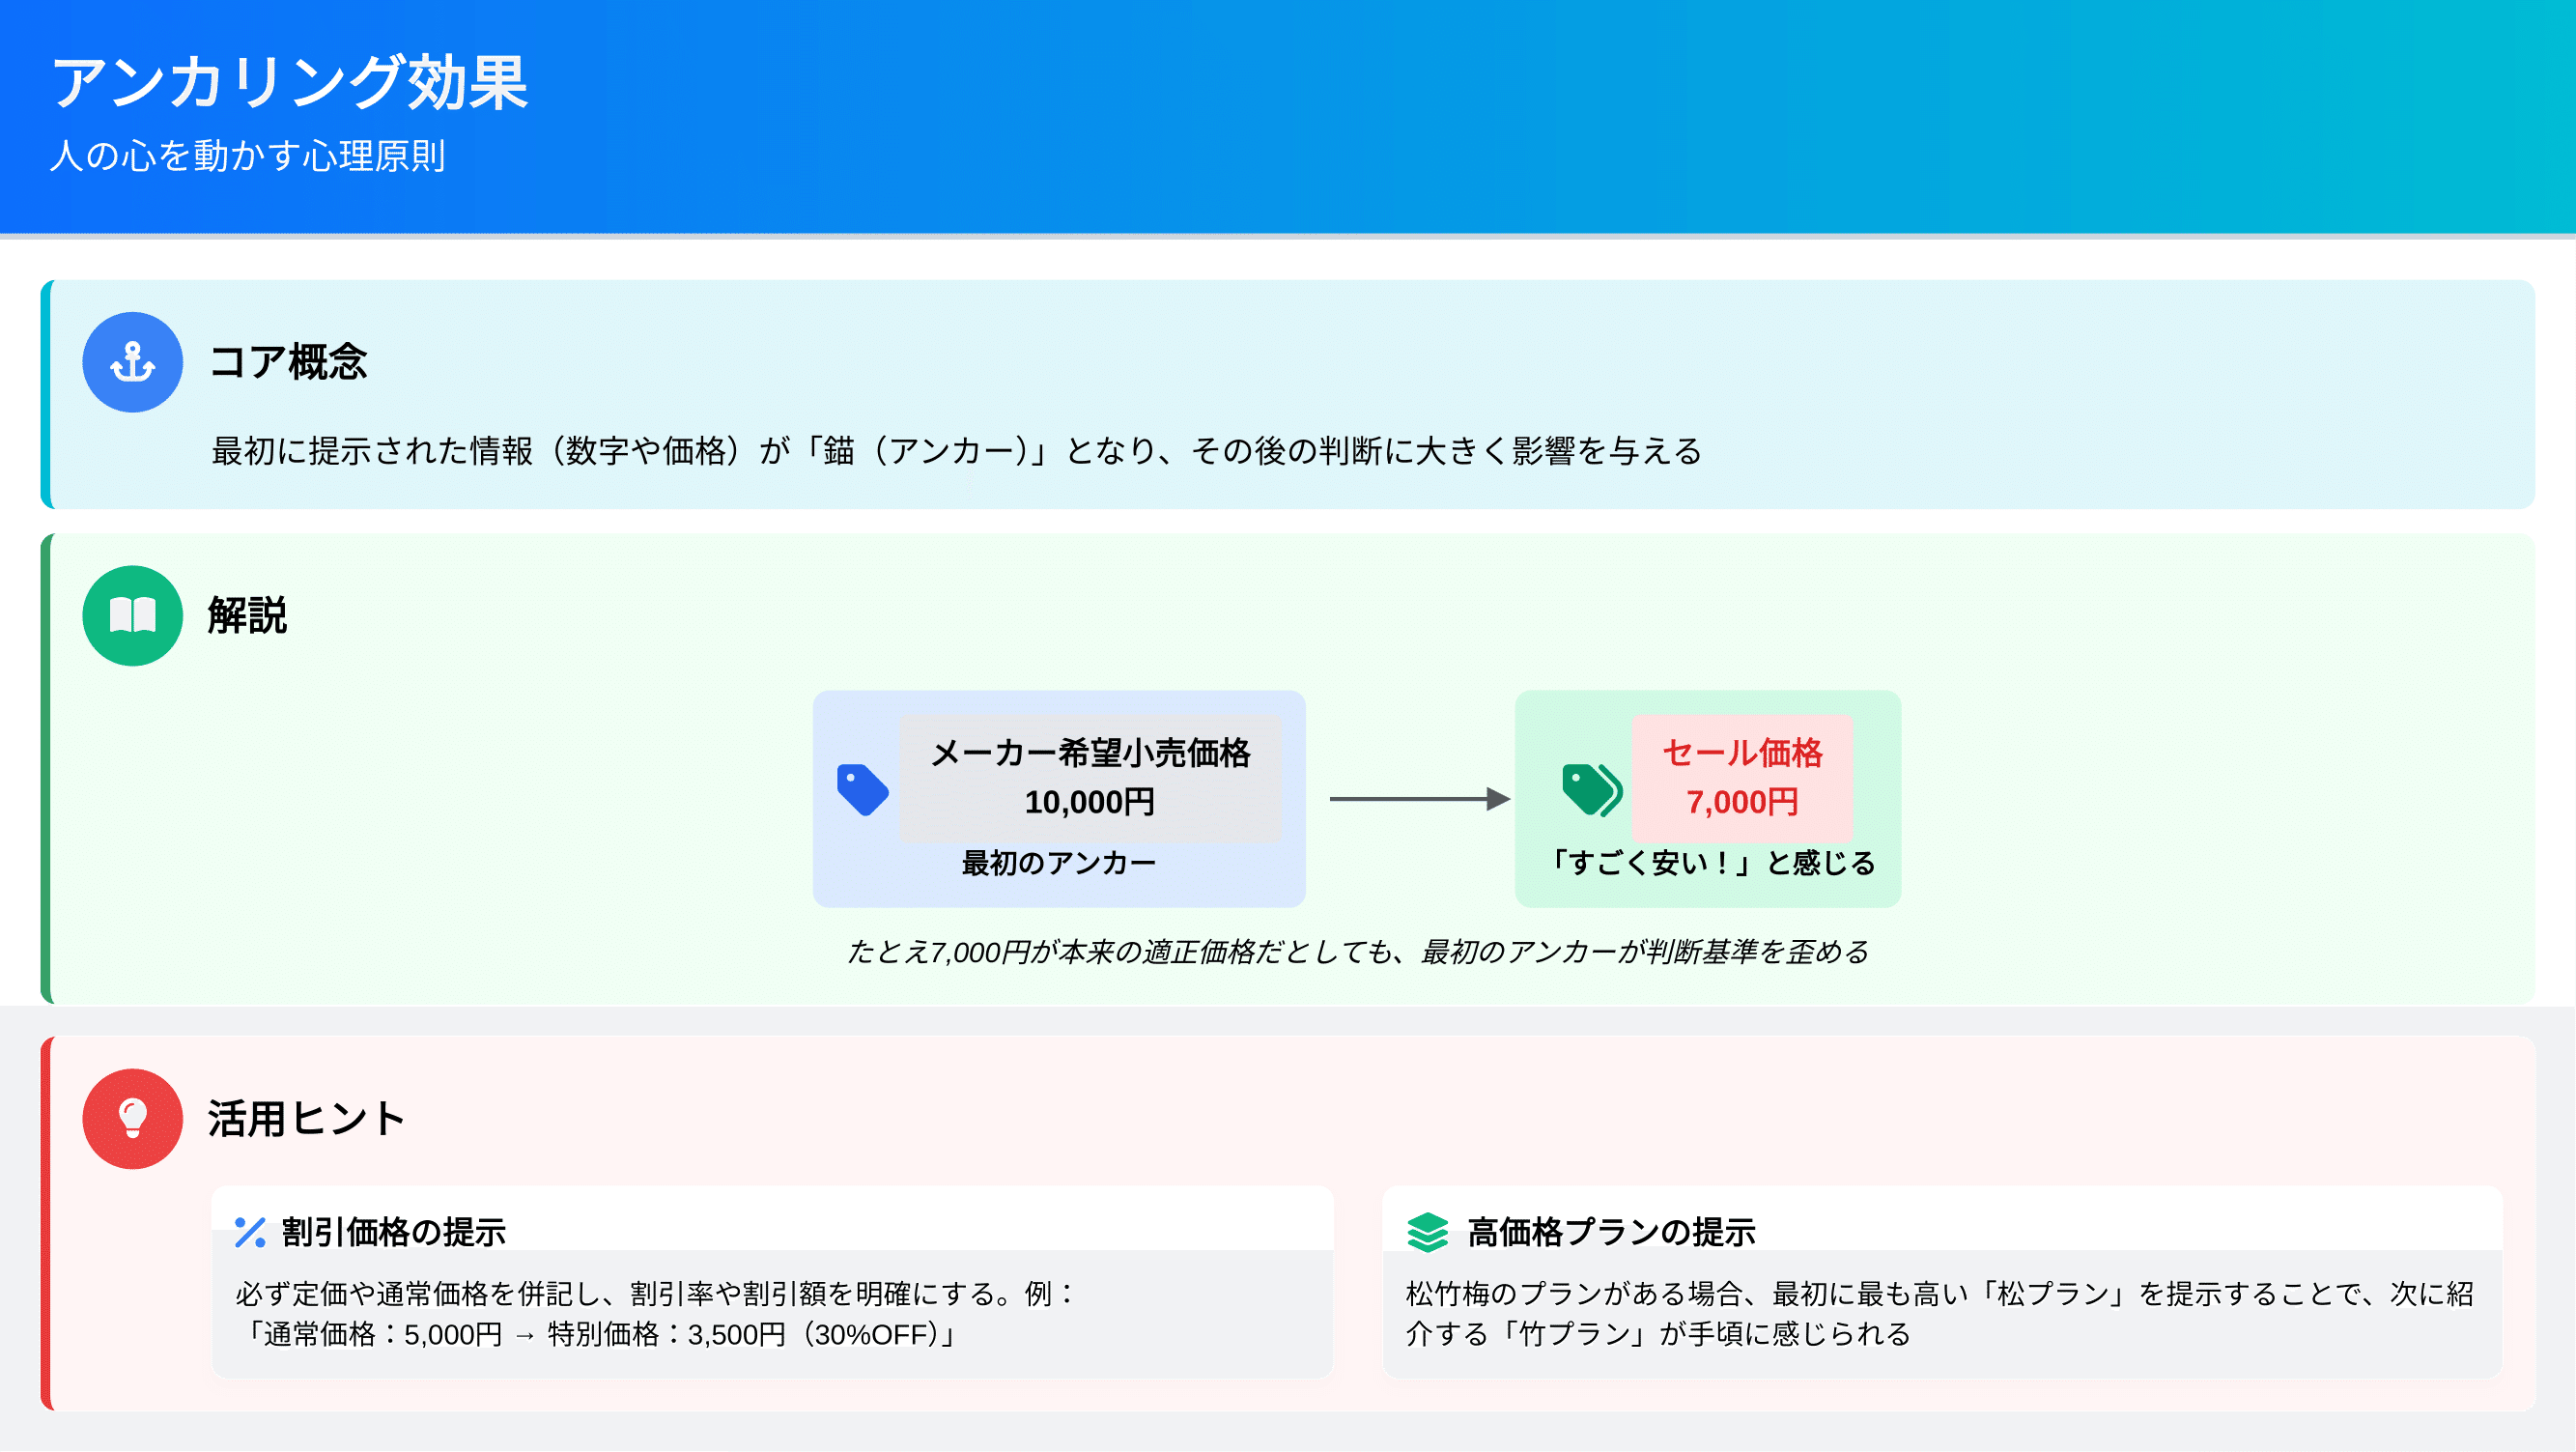Click the red lightbulb icon beside 活用ヒント
Image resolution: width=2576 pixels, height=1452 pixels.
tap(132, 1119)
